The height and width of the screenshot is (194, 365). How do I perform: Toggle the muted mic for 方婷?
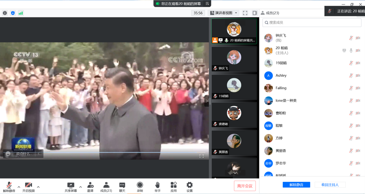tap(351, 138)
